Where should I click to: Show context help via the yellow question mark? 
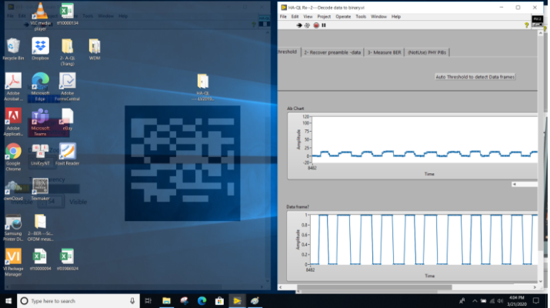click(526, 25)
